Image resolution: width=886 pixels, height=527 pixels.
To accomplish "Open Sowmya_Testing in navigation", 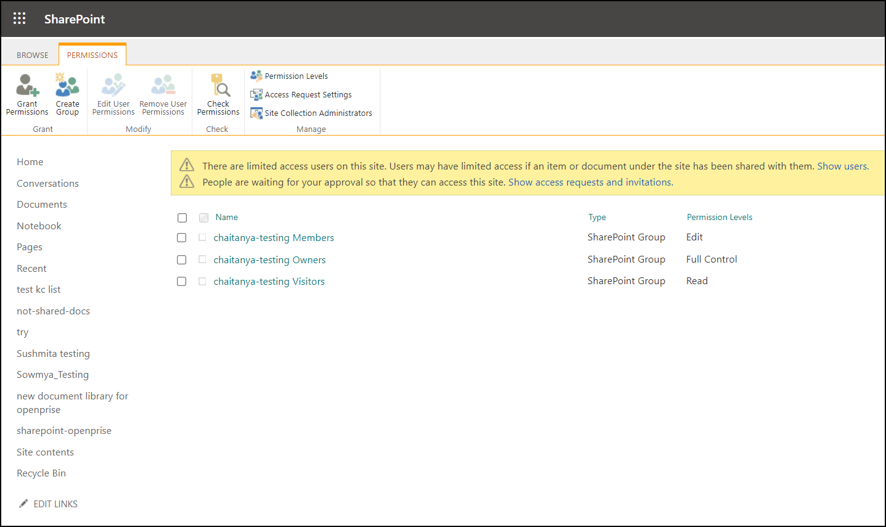I will click(x=52, y=375).
